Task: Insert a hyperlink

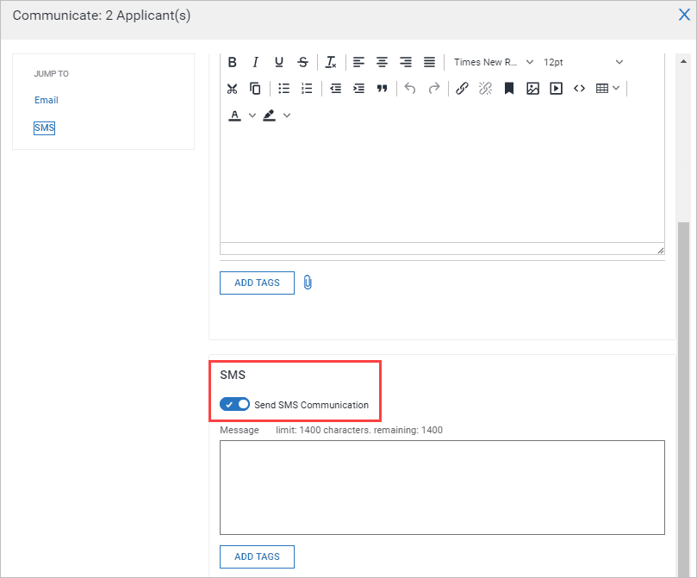Action: [462, 89]
